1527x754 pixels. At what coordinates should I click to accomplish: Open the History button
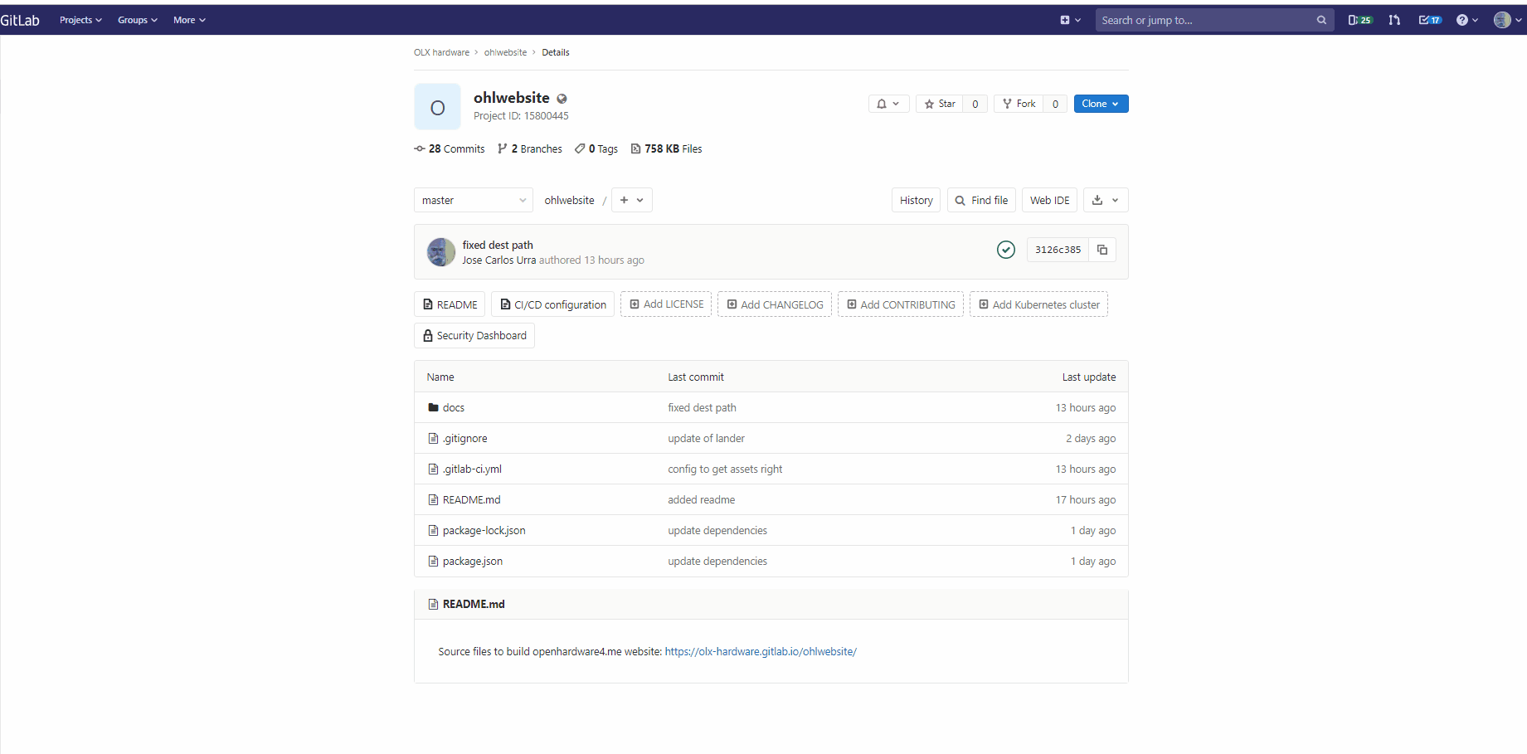(916, 200)
